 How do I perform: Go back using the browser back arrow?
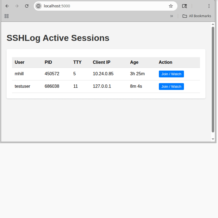7,6
